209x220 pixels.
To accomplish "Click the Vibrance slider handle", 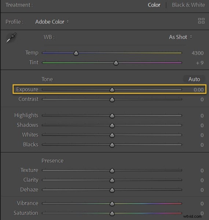I will click(x=112, y=203).
